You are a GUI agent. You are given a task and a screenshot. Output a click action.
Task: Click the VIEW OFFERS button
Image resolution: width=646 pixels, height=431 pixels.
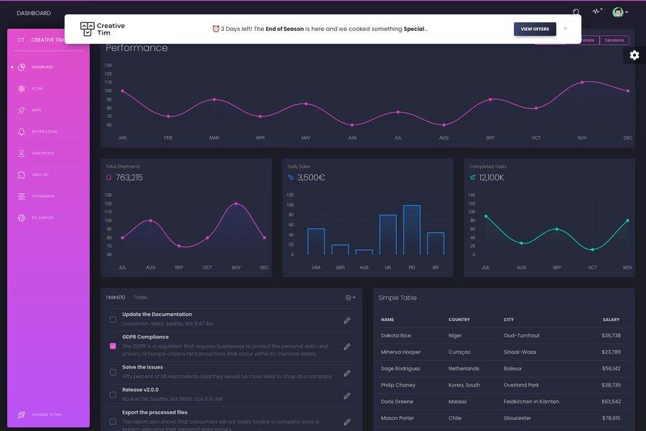534,29
